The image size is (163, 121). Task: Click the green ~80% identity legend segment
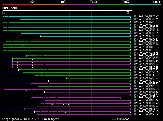pyautogui.click(x=113, y=5)
